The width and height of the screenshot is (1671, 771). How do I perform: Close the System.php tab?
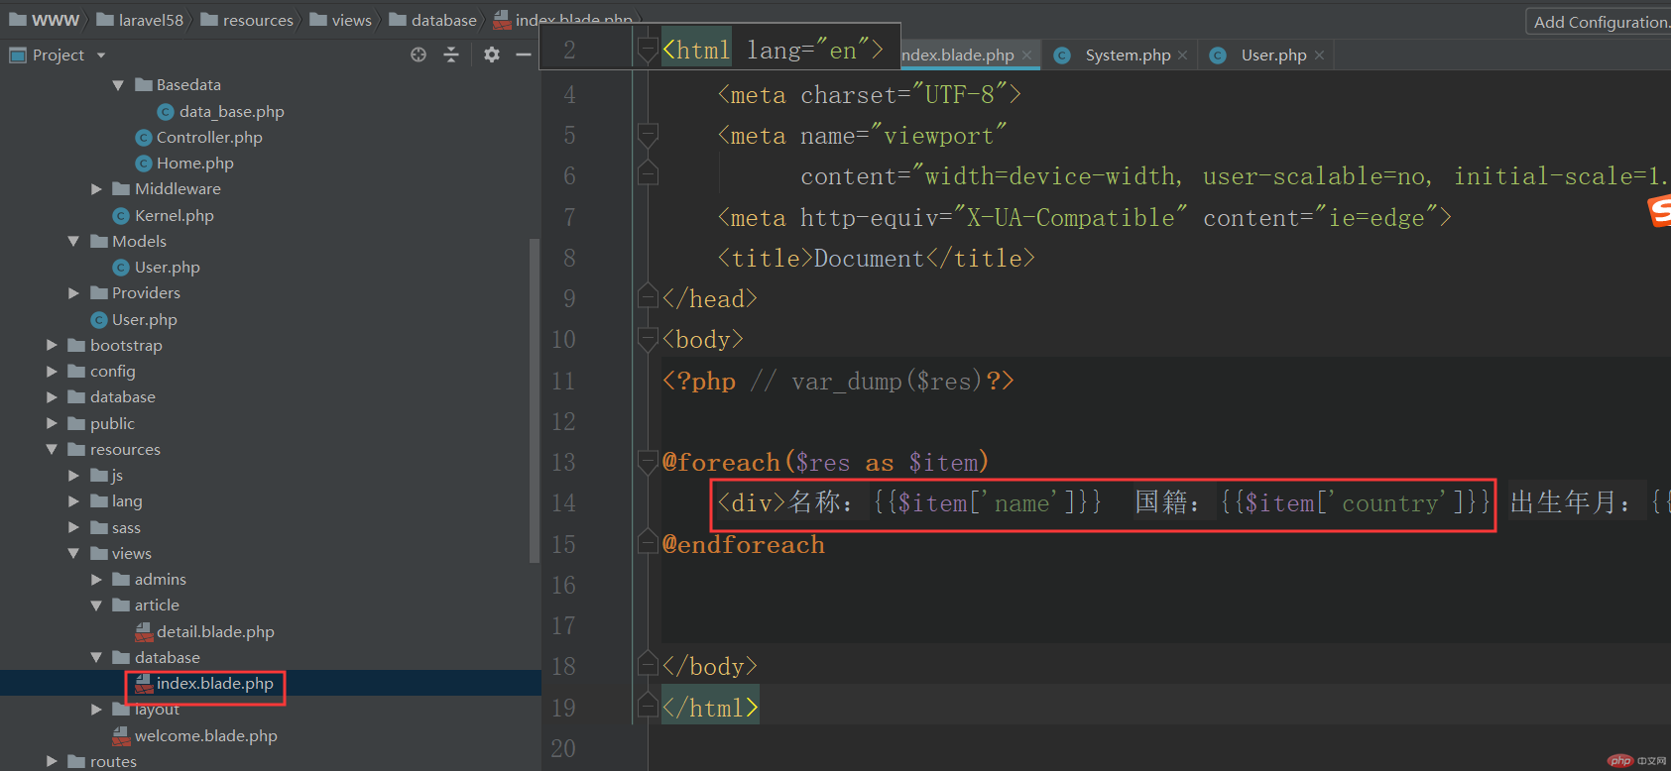pos(1182,55)
